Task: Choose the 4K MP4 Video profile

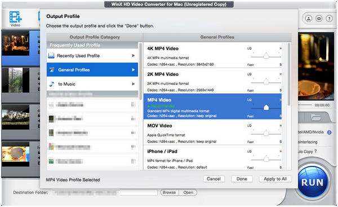Action: [x=212, y=55]
